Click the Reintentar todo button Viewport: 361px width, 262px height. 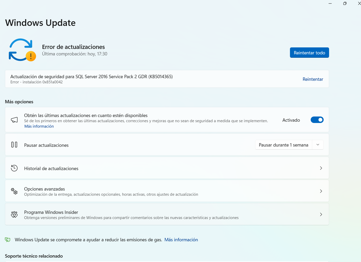coord(309,53)
